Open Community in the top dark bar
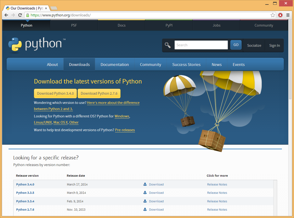Screen dimensions: 294x218 pos(264,25)
